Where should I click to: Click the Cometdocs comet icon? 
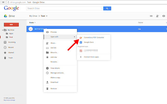(81, 38)
